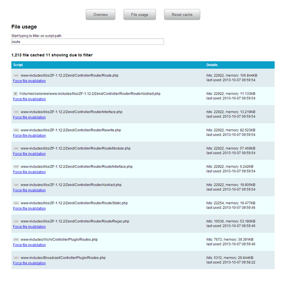Expand full path for Router/Route.php
Screen dimensions: 286x284
pos(16,76)
